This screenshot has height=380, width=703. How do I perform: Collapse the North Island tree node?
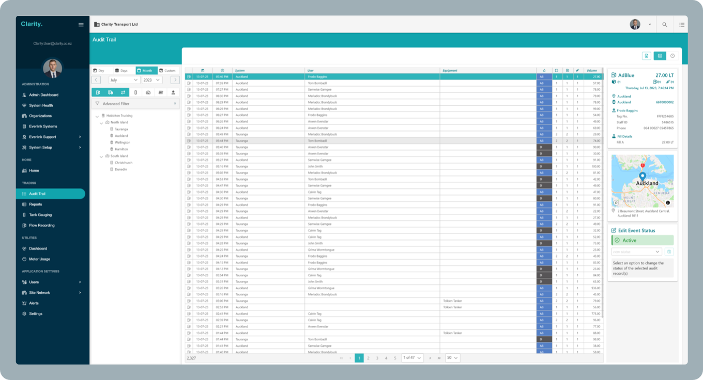pyautogui.click(x=102, y=122)
